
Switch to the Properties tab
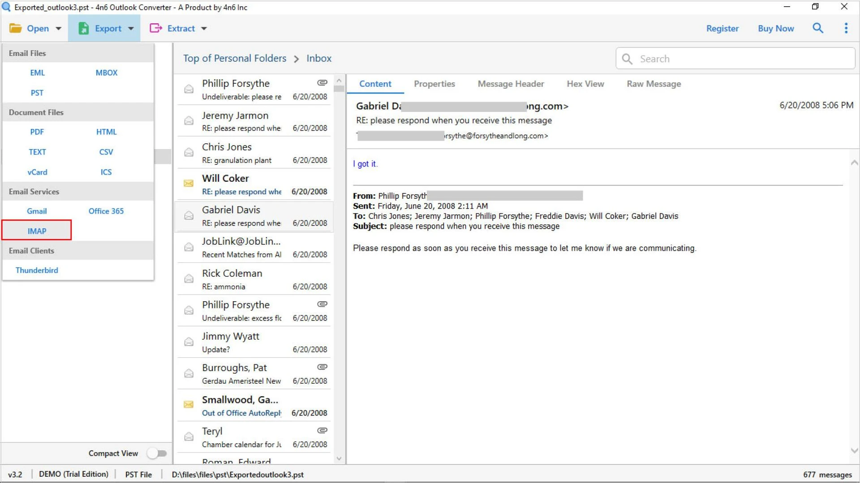[434, 84]
